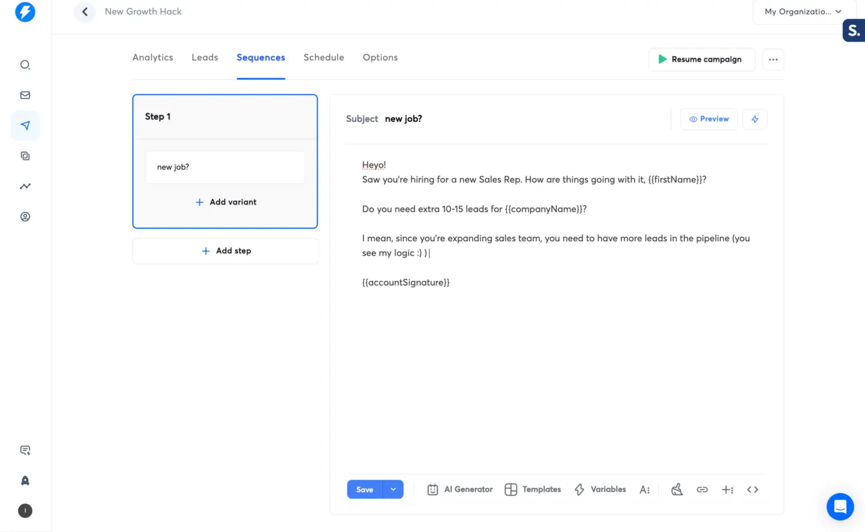Open the mail envelope sidebar icon
Viewport: 865px width, 532px height.
point(25,95)
